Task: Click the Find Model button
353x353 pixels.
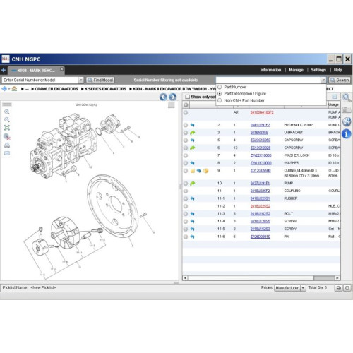Action: coord(100,80)
